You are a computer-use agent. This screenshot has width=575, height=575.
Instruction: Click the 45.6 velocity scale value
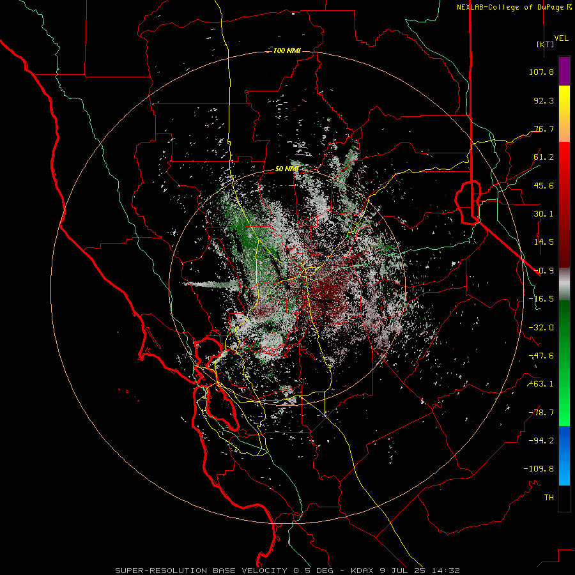[x=544, y=185]
